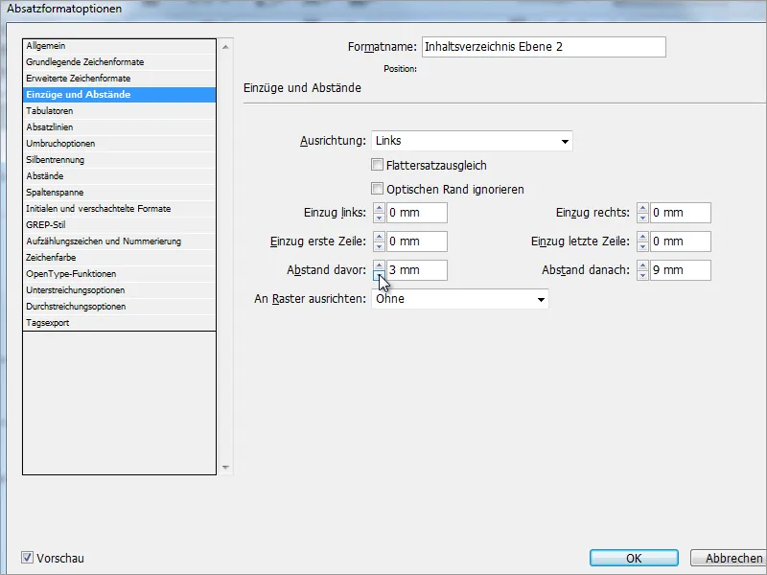Decrease Abstand danach with down arrow
Image resolution: width=767 pixels, height=575 pixels.
pyautogui.click(x=642, y=275)
